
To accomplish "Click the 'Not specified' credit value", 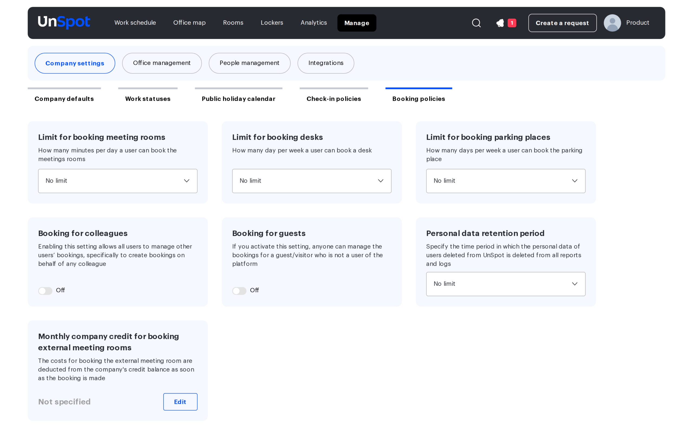I will point(64,402).
